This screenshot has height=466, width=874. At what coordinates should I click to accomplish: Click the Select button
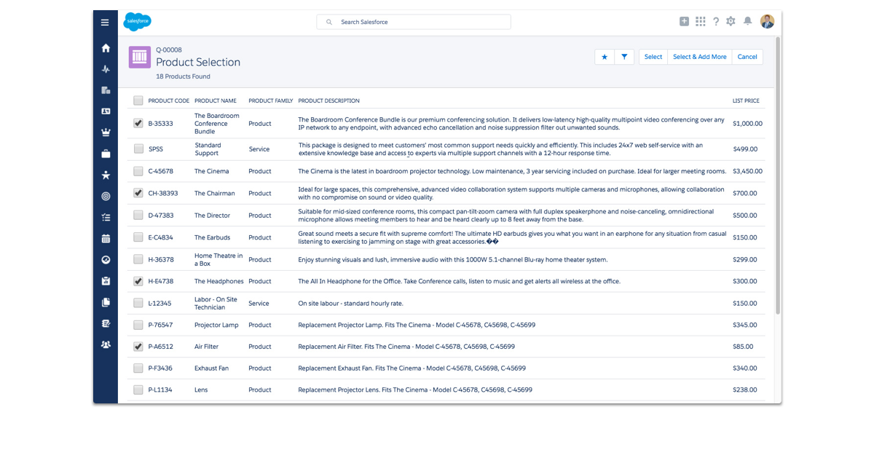(x=653, y=57)
